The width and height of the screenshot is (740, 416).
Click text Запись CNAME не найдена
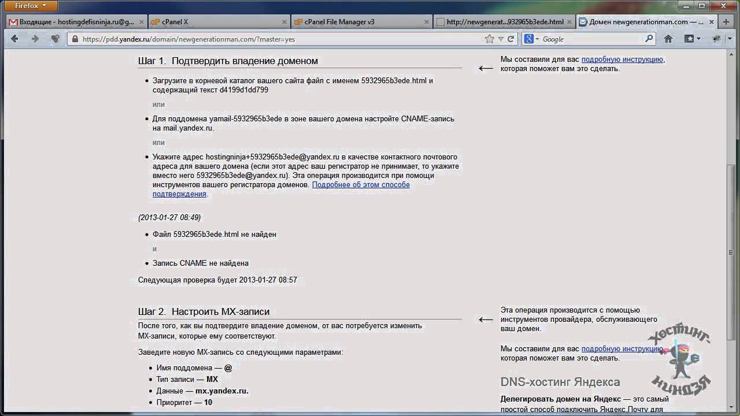tap(201, 263)
